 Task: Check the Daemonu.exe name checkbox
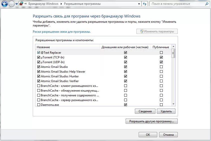tap(39, 105)
